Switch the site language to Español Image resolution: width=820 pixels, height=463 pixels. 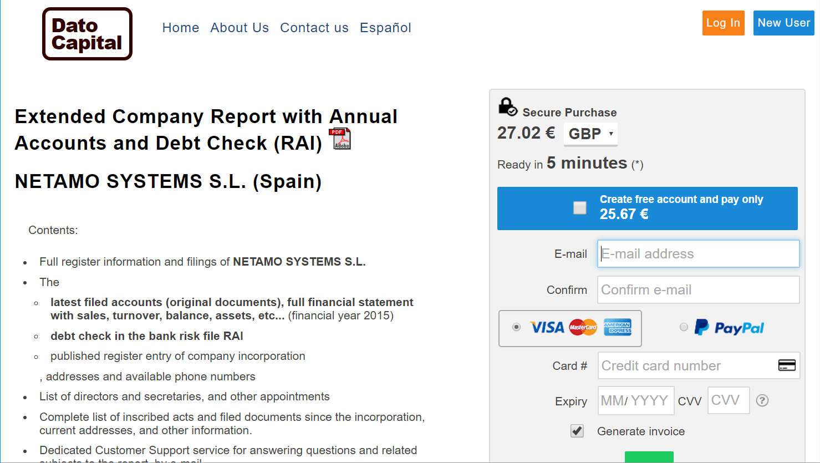385,28
